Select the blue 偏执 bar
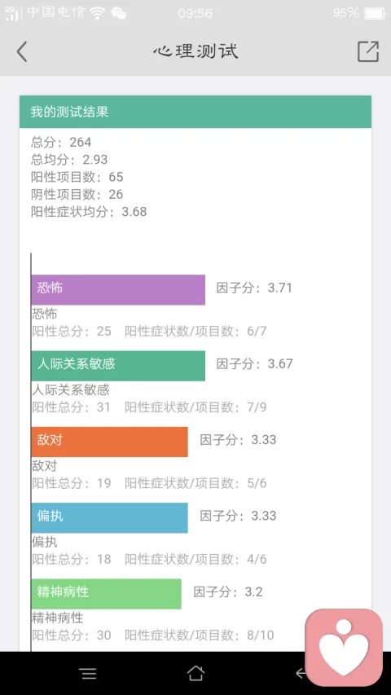This screenshot has width=391, height=695. point(109,517)
